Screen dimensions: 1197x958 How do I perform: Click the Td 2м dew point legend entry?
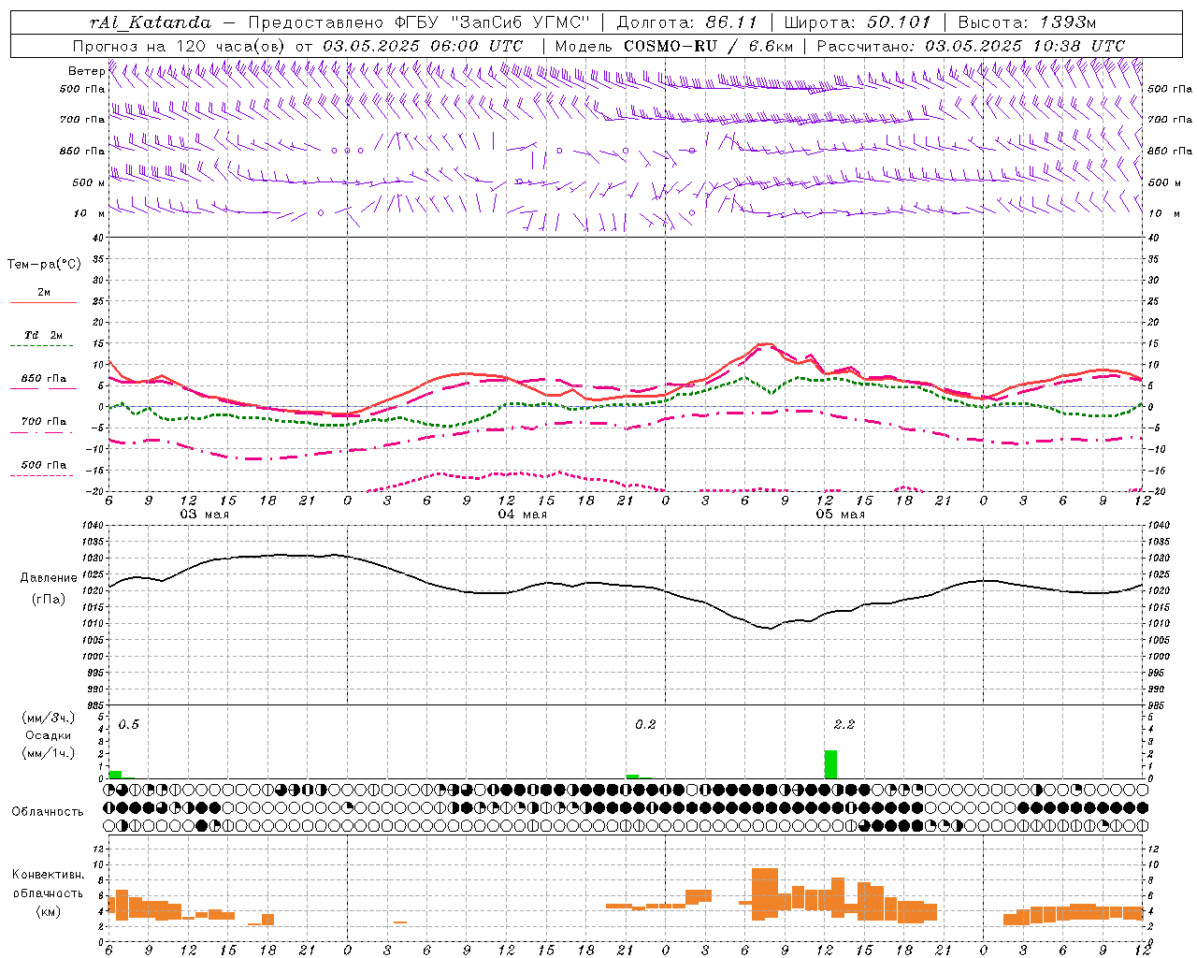coord(43,335)
